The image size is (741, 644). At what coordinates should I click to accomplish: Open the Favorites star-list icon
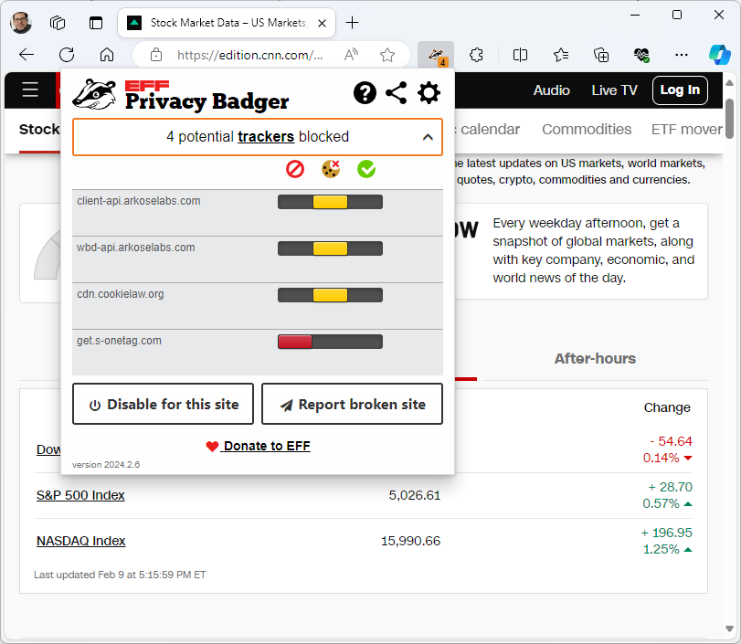point(560,56)
